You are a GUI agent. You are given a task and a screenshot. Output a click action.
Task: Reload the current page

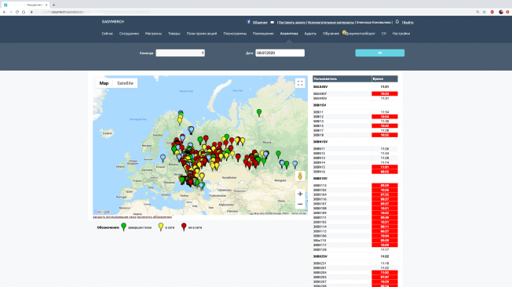(x=17, y=12)
